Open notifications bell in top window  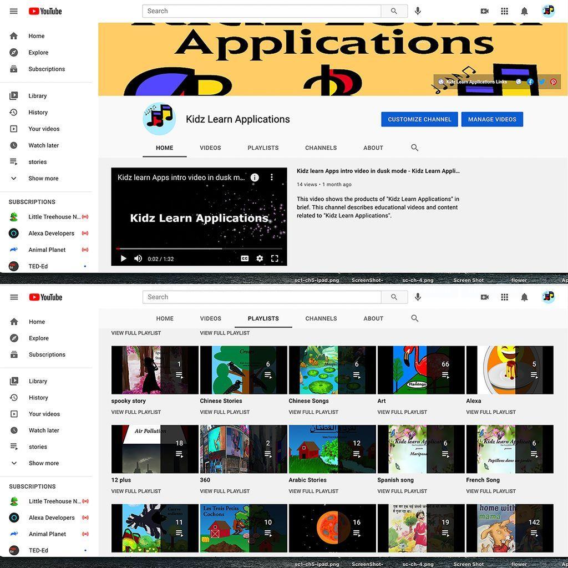coord(524,11)
